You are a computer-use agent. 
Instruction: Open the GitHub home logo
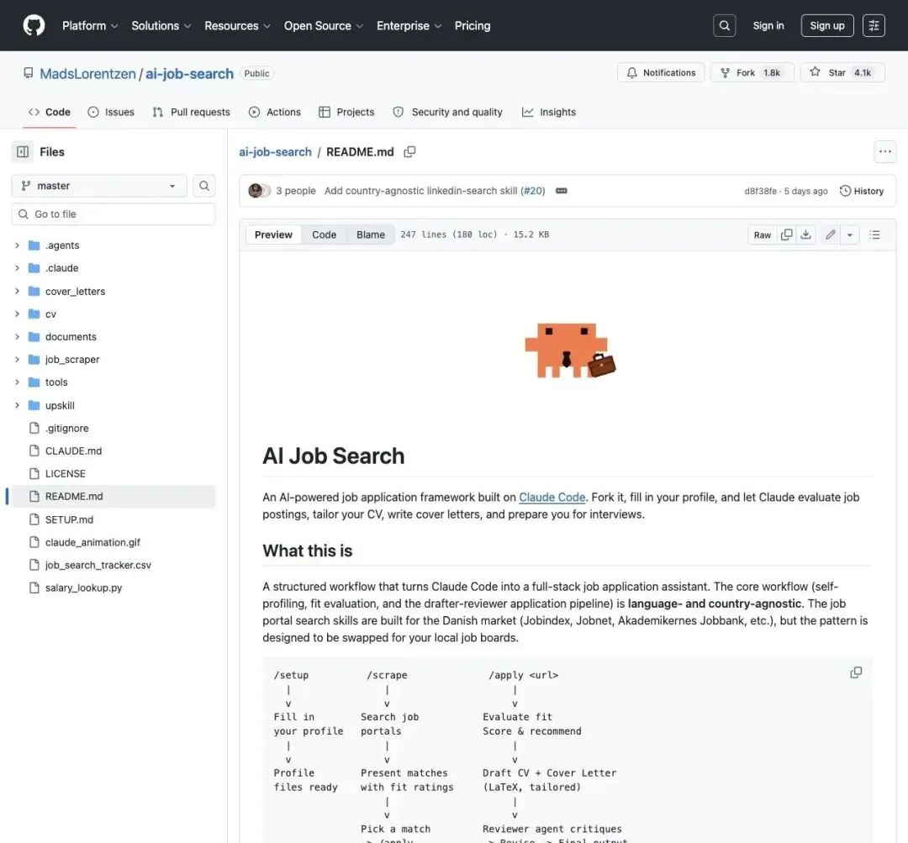(34, 25)
